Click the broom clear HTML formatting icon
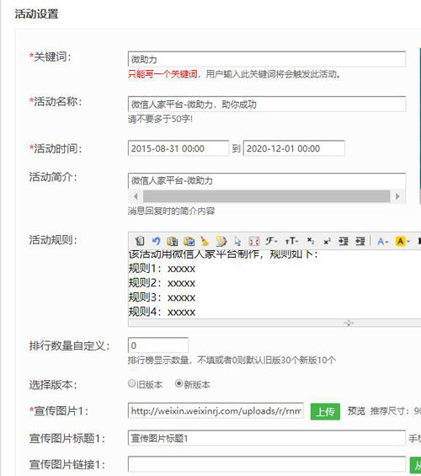Screen dimensions: 421x476 click(205, 241)
